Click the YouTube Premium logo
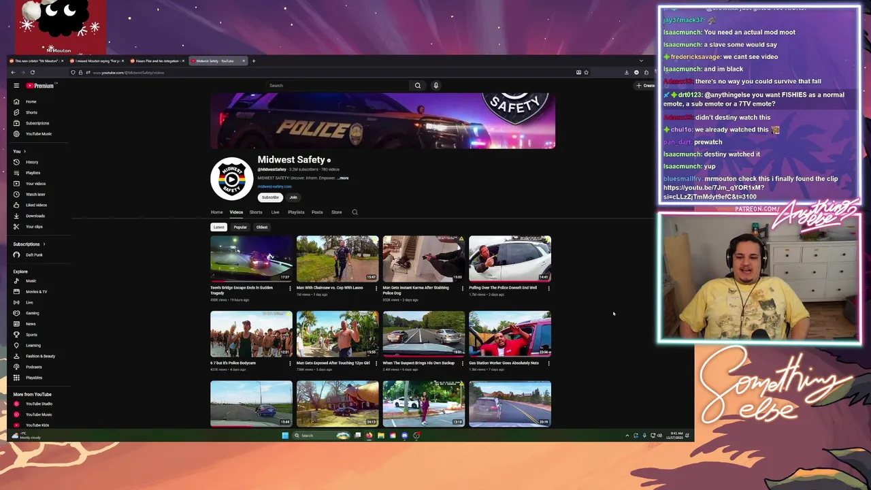The image size is (871, 490). [40, 86]
